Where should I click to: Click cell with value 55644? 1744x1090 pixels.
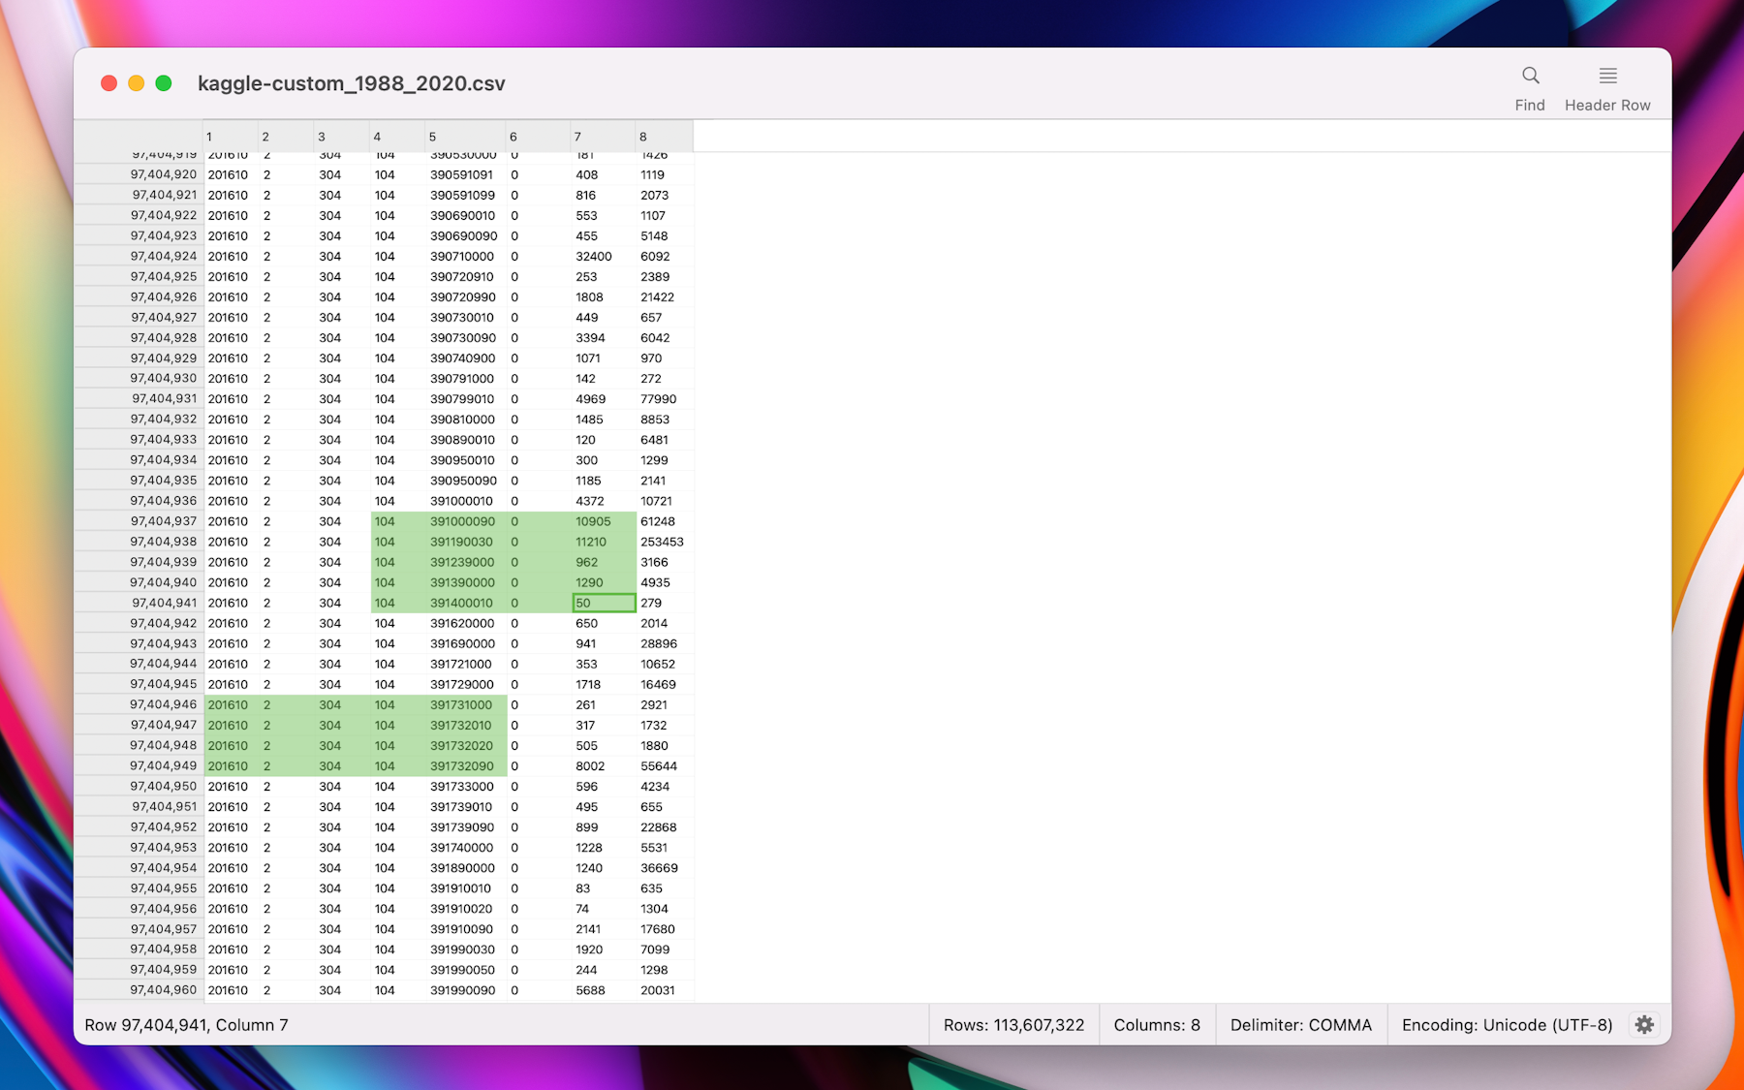coord(659,766)
